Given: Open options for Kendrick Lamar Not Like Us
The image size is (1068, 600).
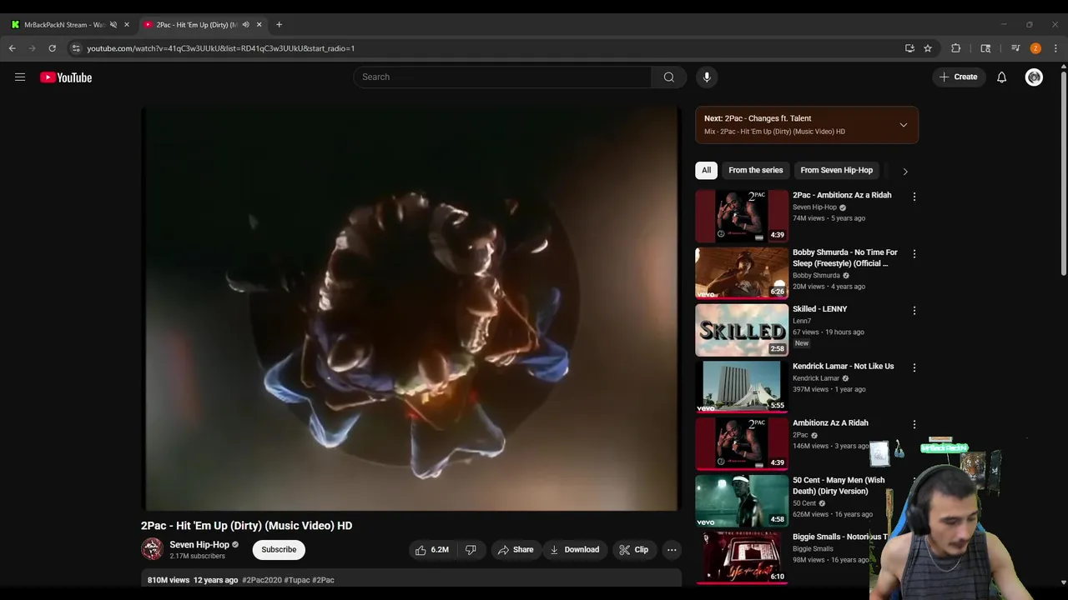Looking at the screenshot, I should click(914, 367).
